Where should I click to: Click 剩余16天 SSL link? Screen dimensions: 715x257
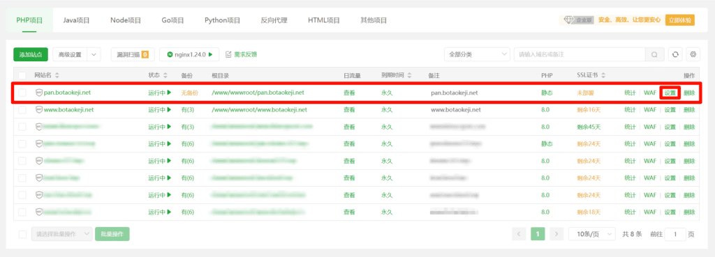point(589,109)
